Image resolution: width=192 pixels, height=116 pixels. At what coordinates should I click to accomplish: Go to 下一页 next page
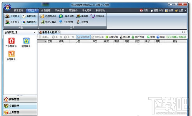(x=69, y=37)
